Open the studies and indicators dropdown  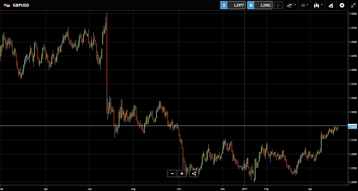[x=291, y=5]
